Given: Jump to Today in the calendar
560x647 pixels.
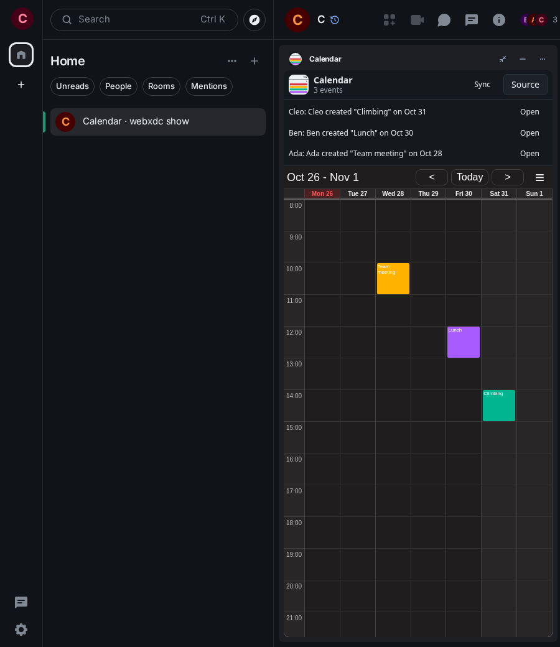Looking at the screenshot, I should [470, 177].
